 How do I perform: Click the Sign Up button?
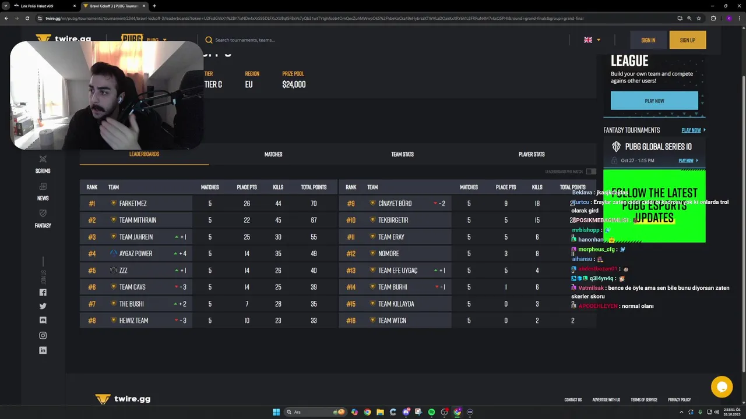click(x=688, y=40)
